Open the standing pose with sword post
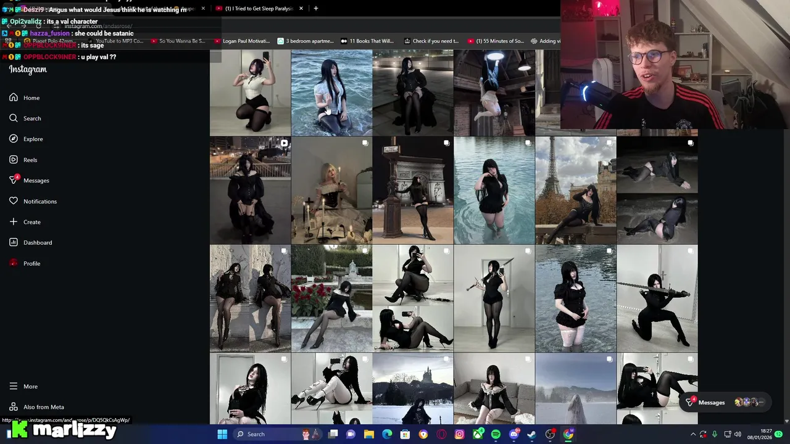This screenshot has height=444, width=790. pyautogui.click(x=494, y=298)
